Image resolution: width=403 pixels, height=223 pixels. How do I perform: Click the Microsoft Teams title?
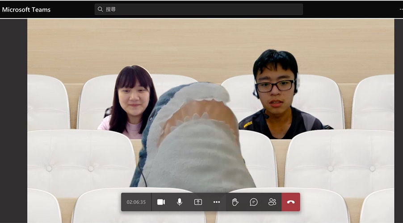click(26, 9)
